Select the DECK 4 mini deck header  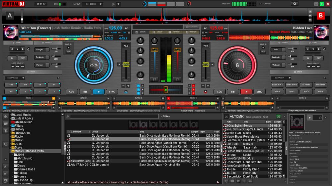point(248,98)
